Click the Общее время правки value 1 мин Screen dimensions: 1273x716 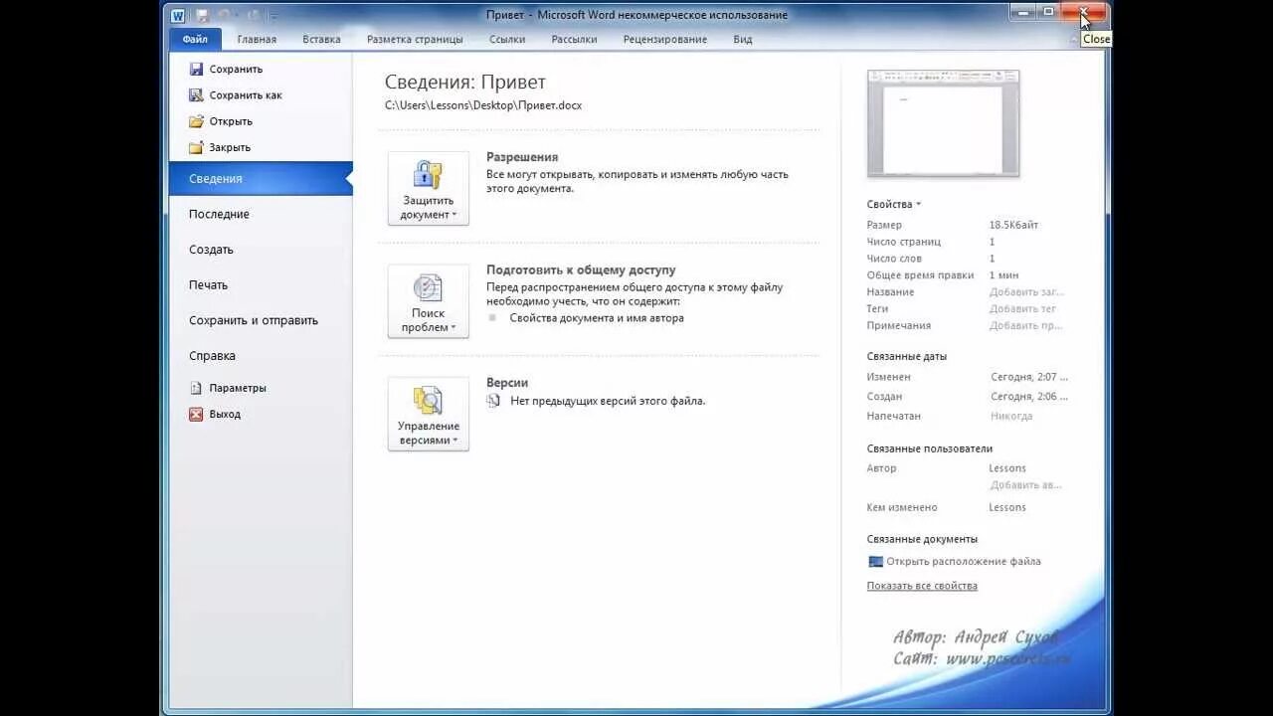1003,275
